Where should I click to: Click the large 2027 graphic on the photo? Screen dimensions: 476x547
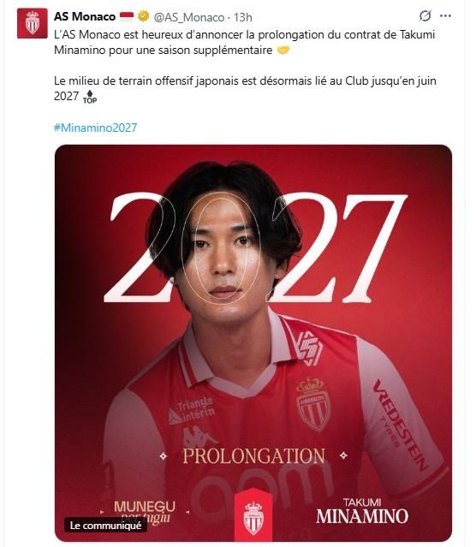[x=256, y=247]
